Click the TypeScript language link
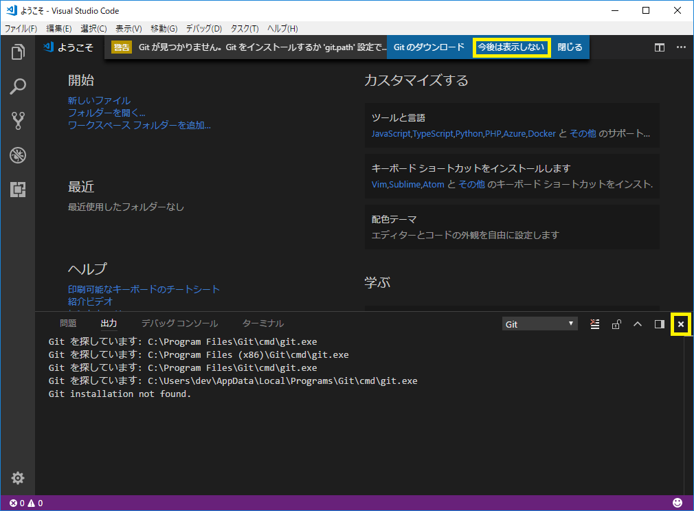The image size is (694, 511). pyautogui.click(x=433, y=134)
